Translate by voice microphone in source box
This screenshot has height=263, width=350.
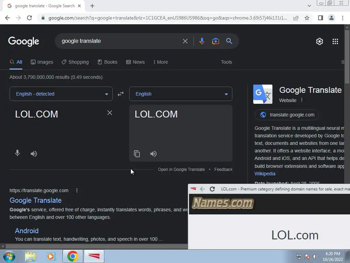tap(17, 153)
